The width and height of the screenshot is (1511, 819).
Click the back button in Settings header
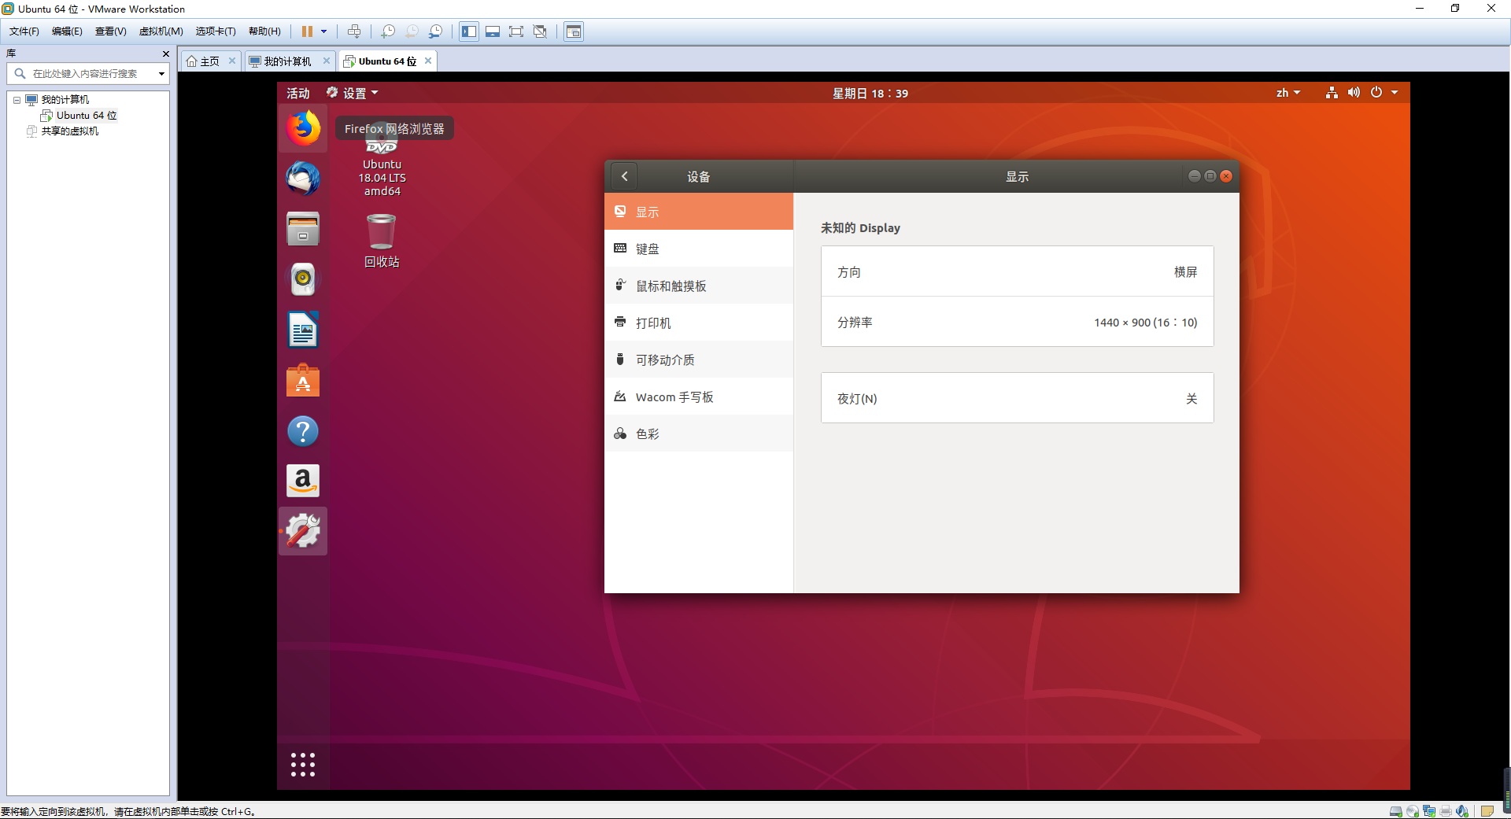click(x=624, y=176)
